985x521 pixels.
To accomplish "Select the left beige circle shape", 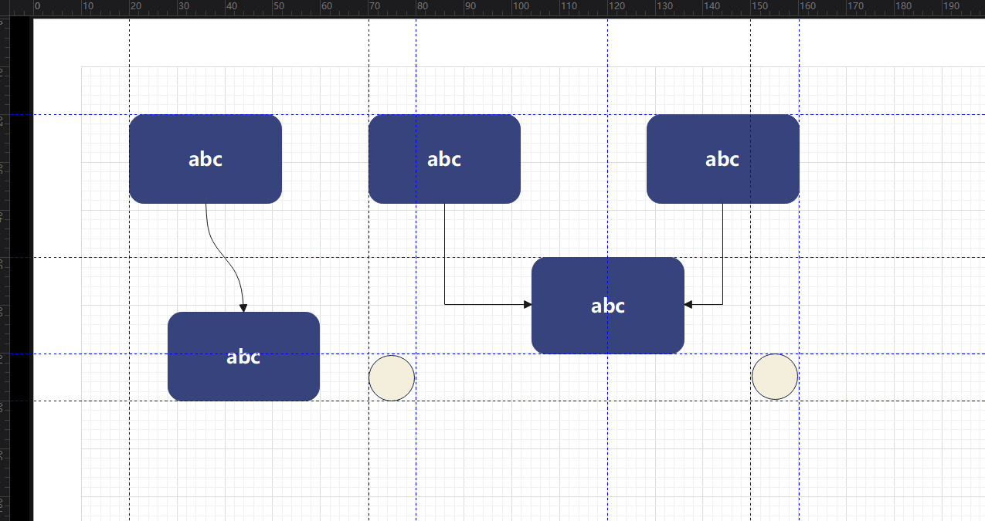I will coord(392,378).
